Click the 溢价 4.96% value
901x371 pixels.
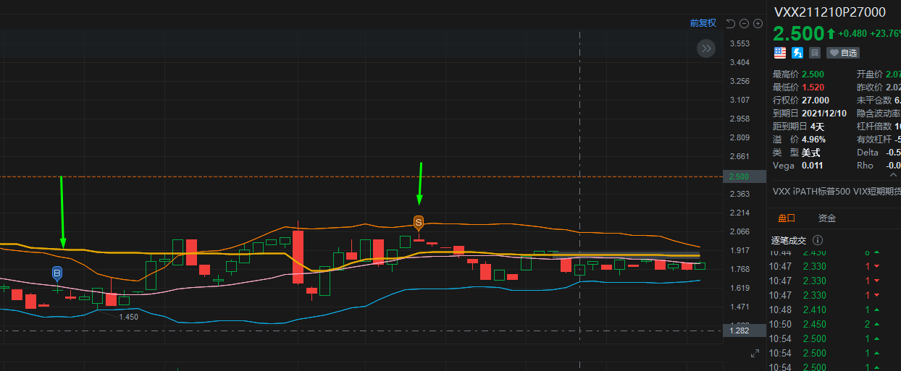[x=813, y=140]
